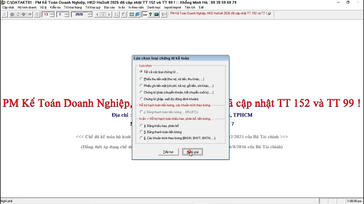The height and width of the screenshot is (204, 364).
Task: Click the exit door toolbar icon
Action: tap(164, 14)
